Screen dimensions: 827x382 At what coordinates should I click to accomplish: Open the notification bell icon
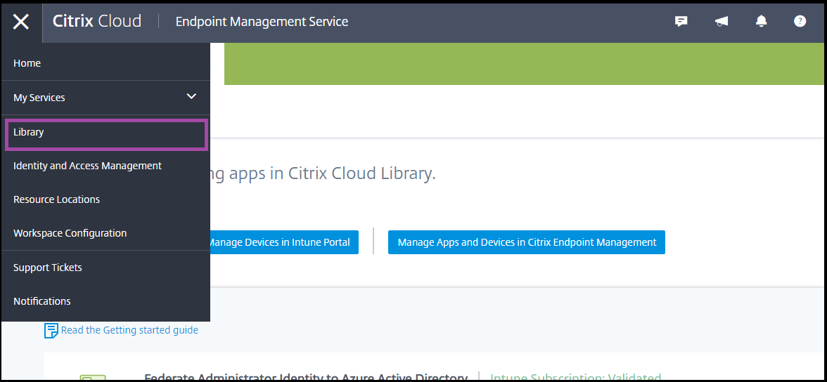point(761,21)
